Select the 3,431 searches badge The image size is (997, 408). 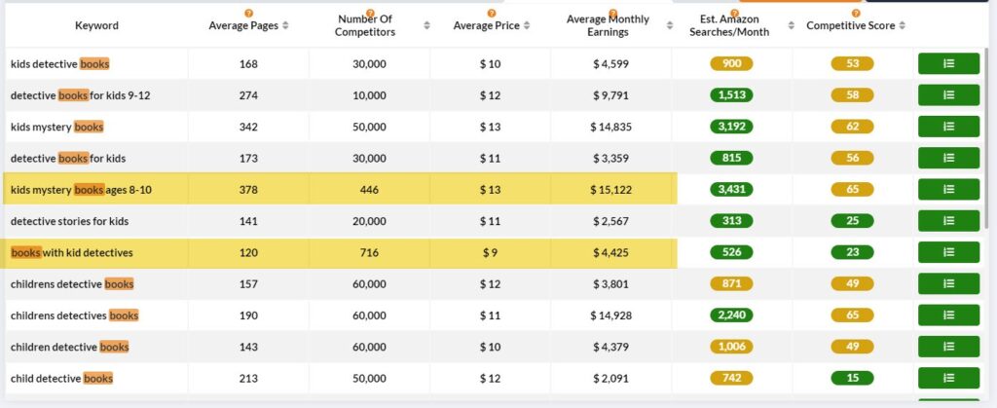731,189
